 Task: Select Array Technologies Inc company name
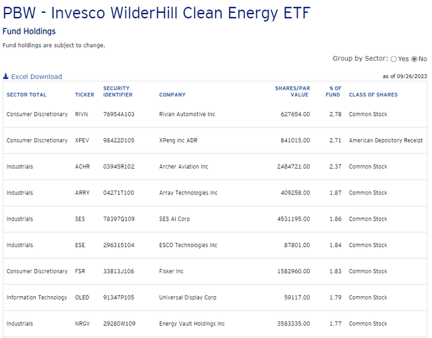(x=188, y=192)
